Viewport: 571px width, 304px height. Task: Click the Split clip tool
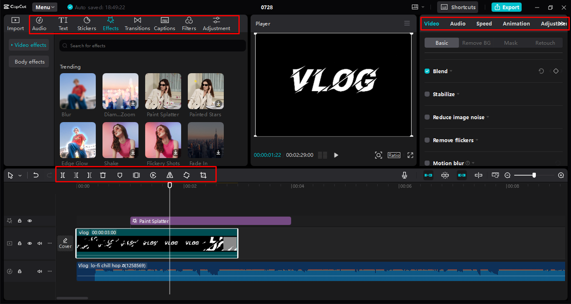point(63,175)
